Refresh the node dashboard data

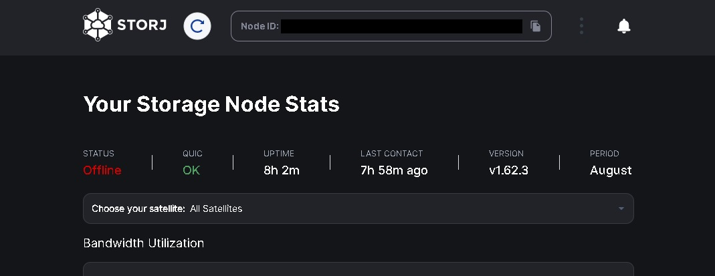pos(197,26)
